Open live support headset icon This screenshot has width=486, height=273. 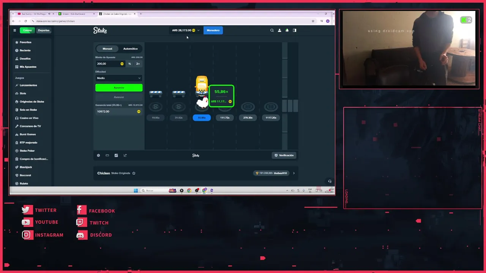(330, 181)
